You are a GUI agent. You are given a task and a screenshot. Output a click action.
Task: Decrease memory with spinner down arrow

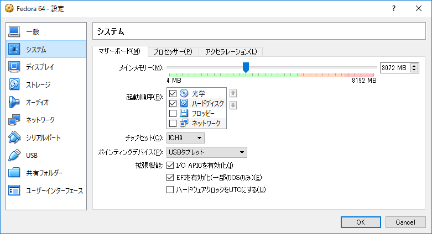[414, 70]
